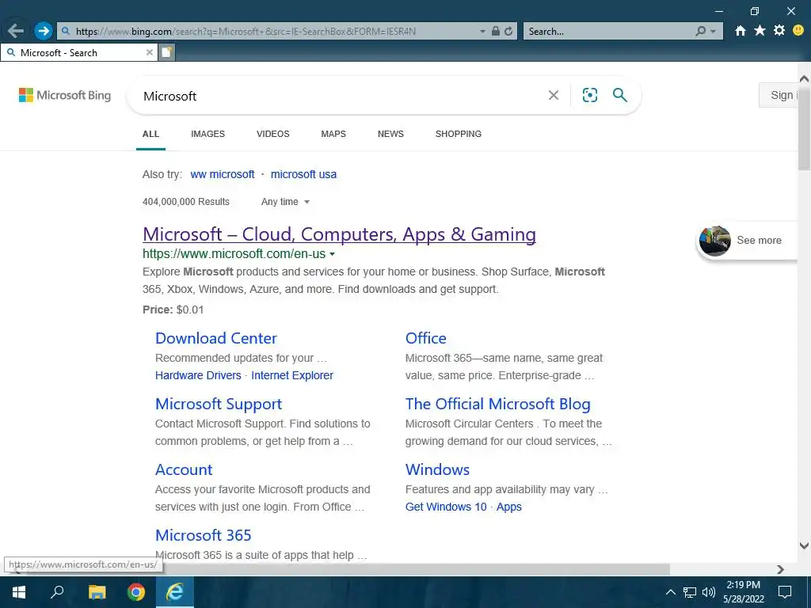Expand the arrow next to microsoft.com/en-us URL
The image size is (811, 608).
pos(332,254)
